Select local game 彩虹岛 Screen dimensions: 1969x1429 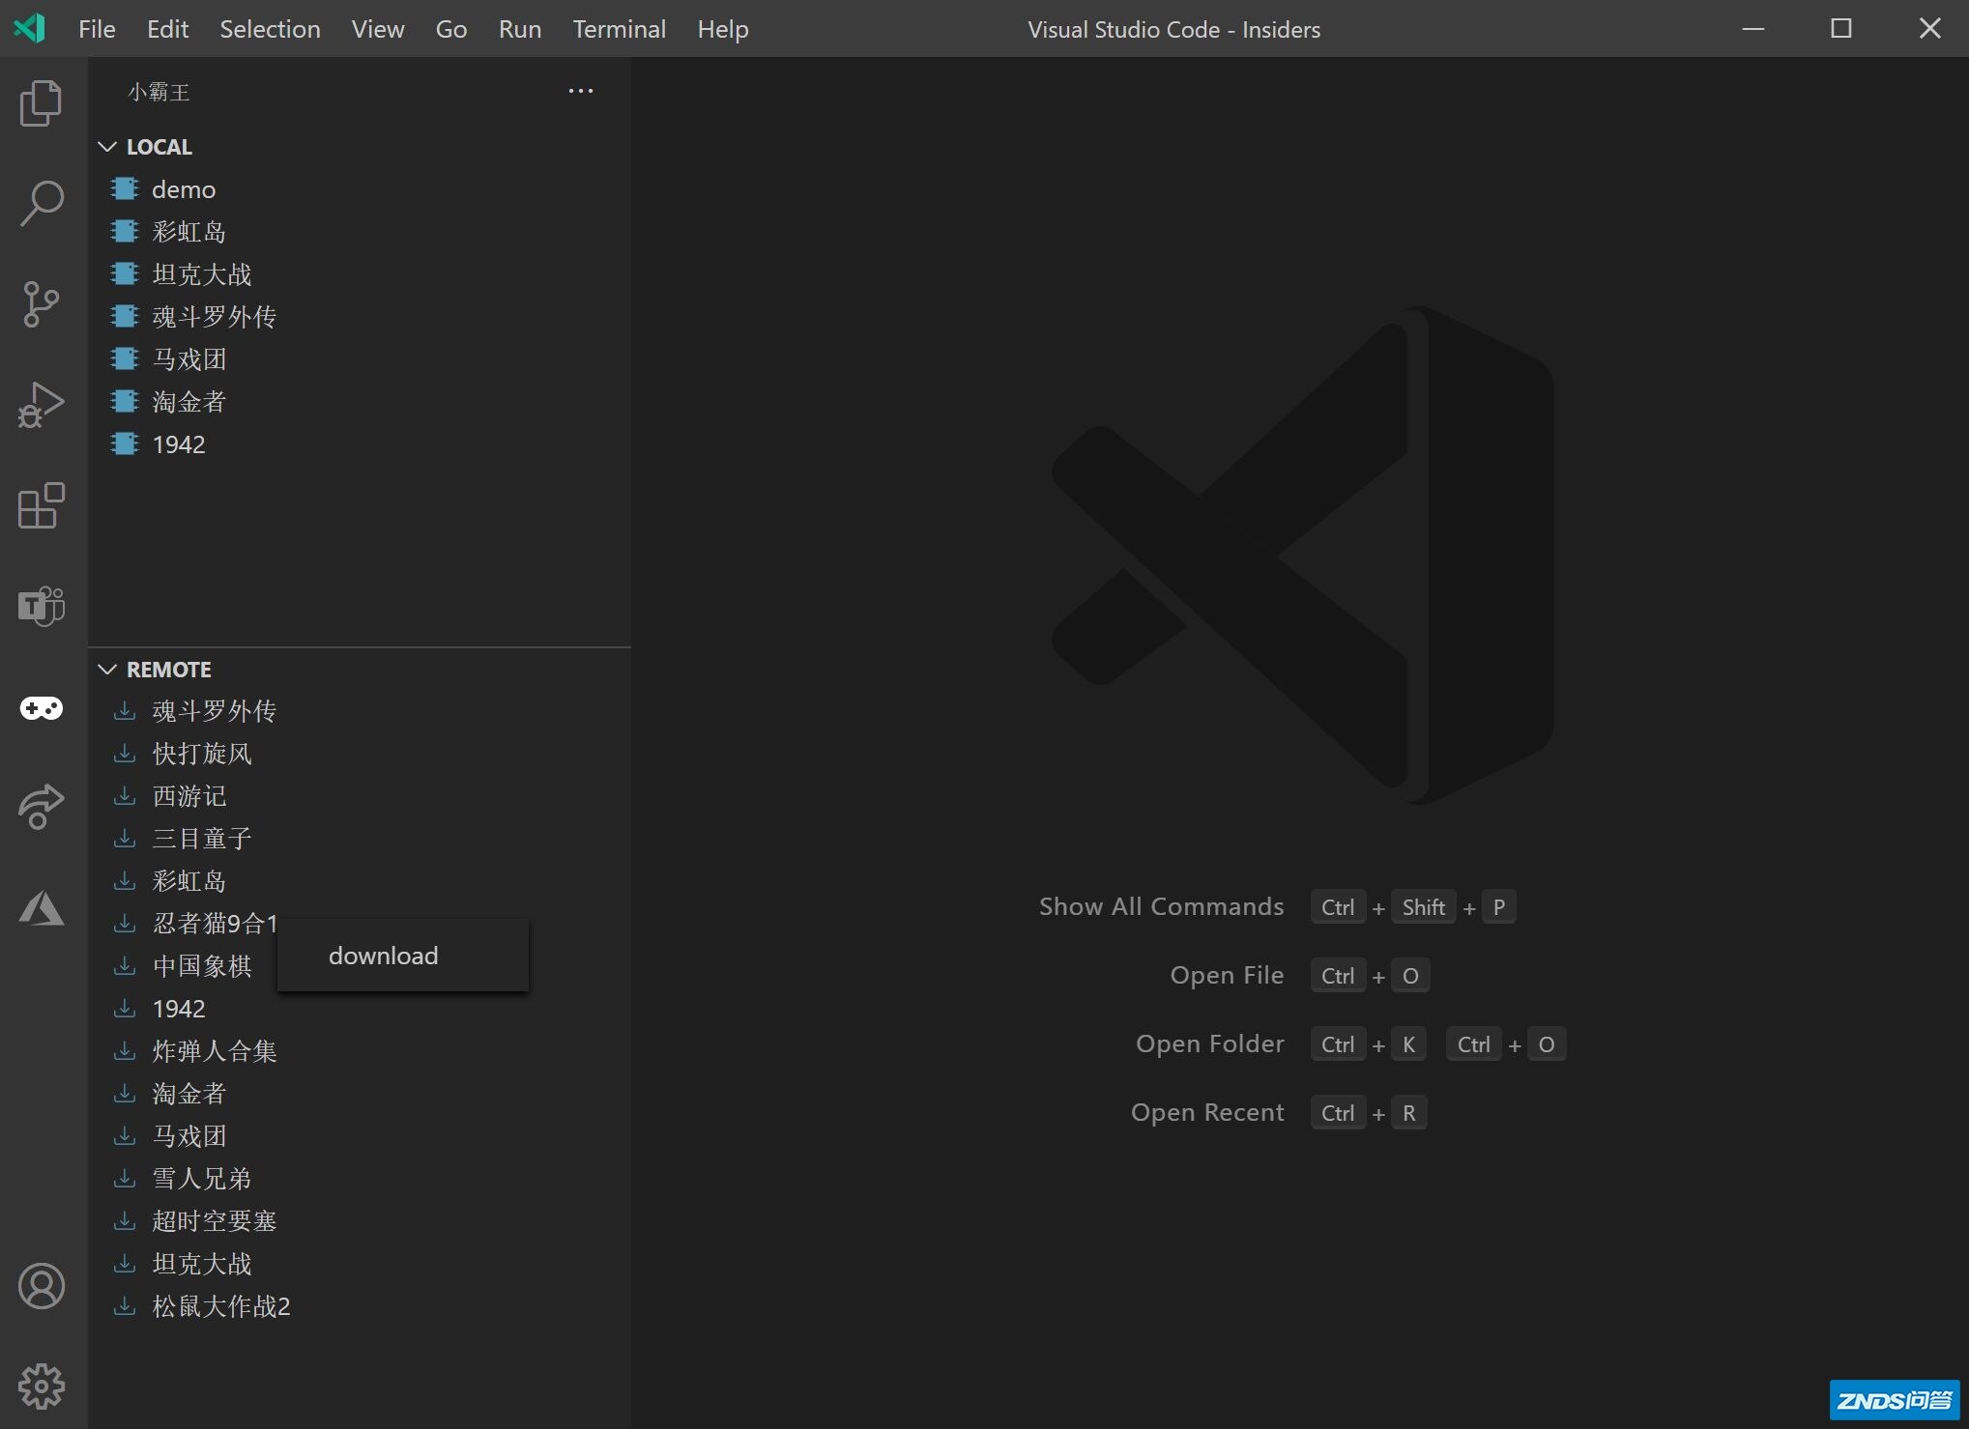pyautogui.click(x=360, y=231)
